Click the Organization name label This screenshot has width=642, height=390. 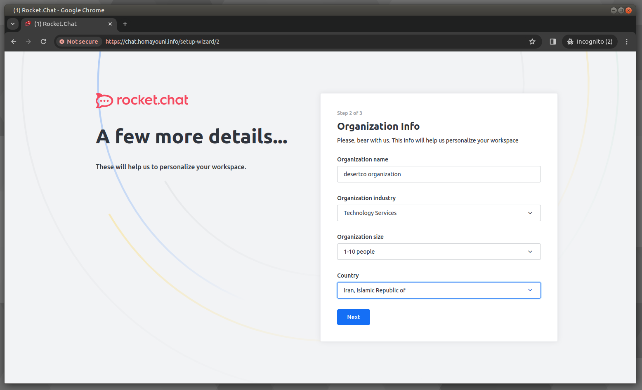[363, 159]
